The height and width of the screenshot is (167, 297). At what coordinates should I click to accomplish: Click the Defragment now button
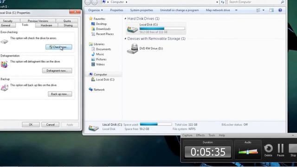coord(57,71)
